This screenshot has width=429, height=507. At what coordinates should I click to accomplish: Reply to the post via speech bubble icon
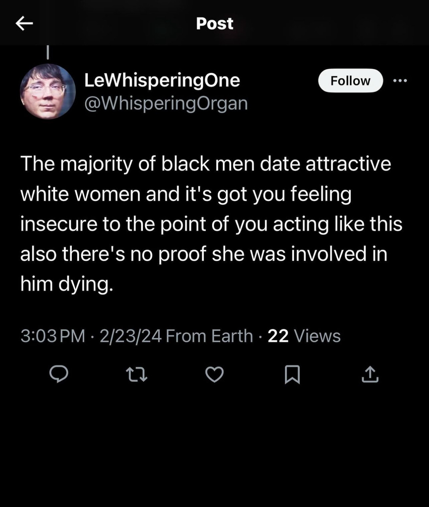tap(59, 374)
